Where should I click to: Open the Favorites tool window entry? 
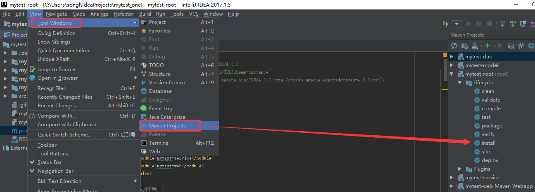pyautogui.click(x=178, y=31)
